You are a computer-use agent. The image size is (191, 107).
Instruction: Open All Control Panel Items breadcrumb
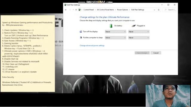(x=105, y=10)
